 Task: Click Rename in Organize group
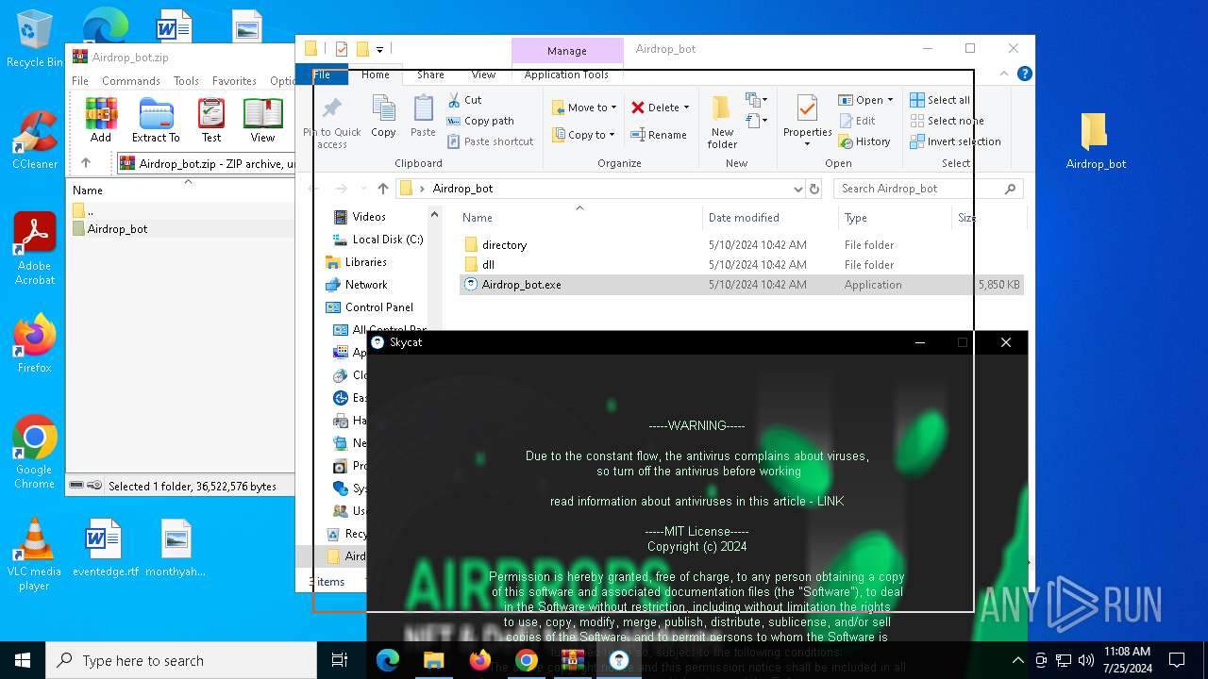coord(659,135)
